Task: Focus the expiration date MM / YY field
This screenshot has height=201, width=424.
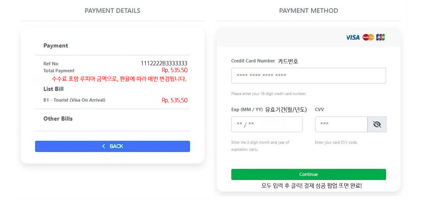Action: click(267, 124)
